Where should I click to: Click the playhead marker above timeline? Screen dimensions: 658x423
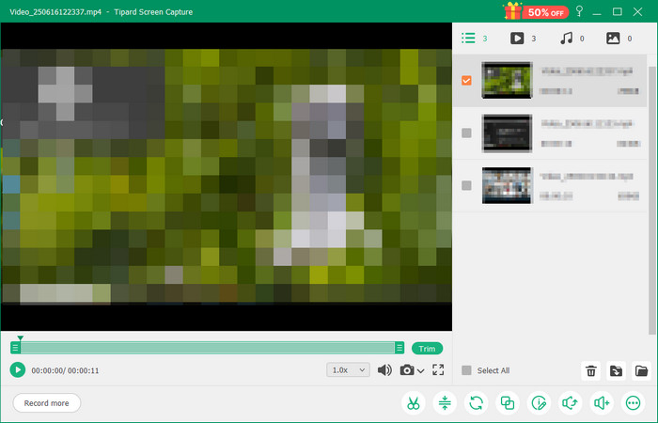point(20,337)
